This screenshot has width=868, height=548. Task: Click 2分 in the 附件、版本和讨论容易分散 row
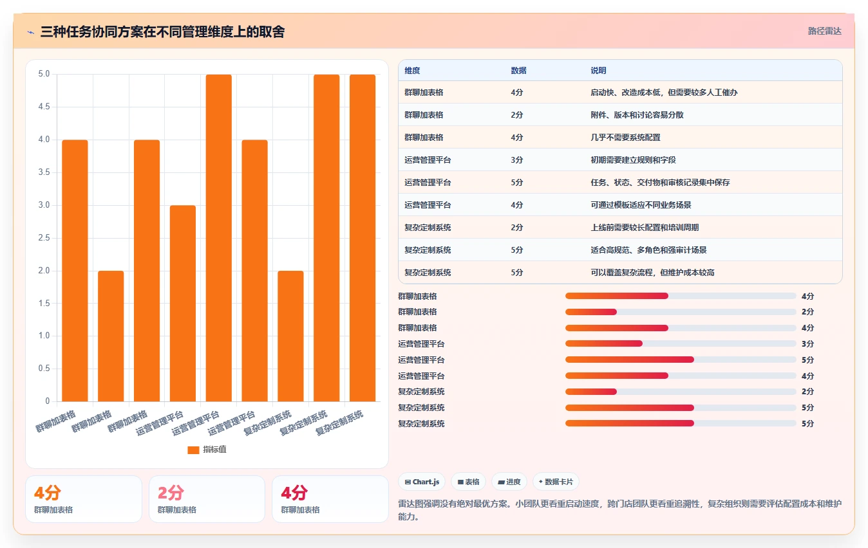517,115
